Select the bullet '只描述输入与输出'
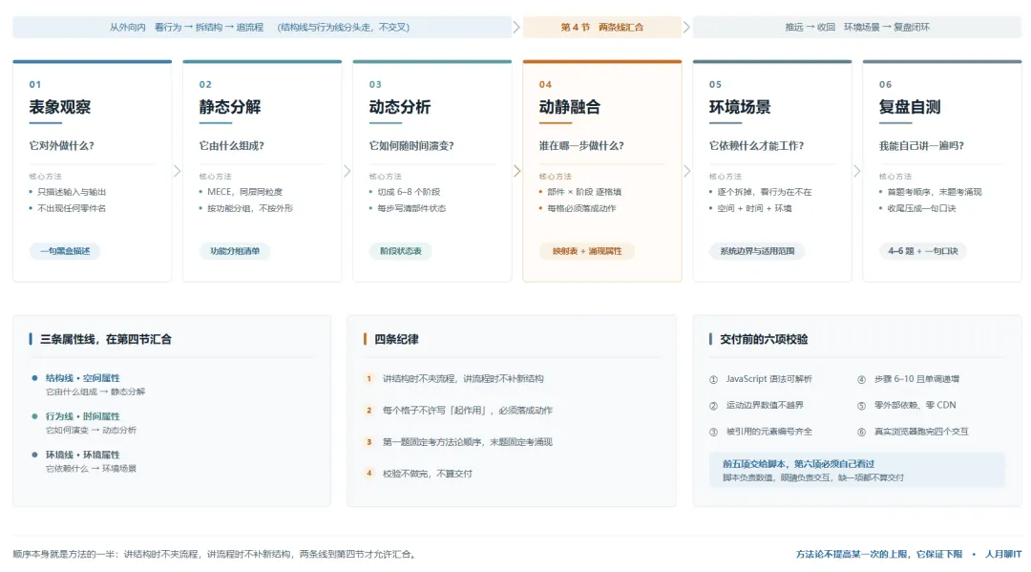This screenshot has width=1031, height=572. pos(72,192)
